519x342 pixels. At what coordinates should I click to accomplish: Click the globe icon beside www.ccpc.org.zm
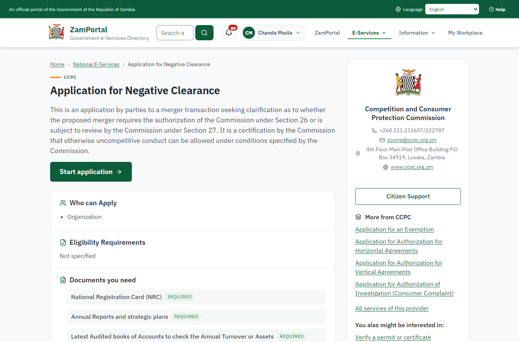[x=386, y=167]
